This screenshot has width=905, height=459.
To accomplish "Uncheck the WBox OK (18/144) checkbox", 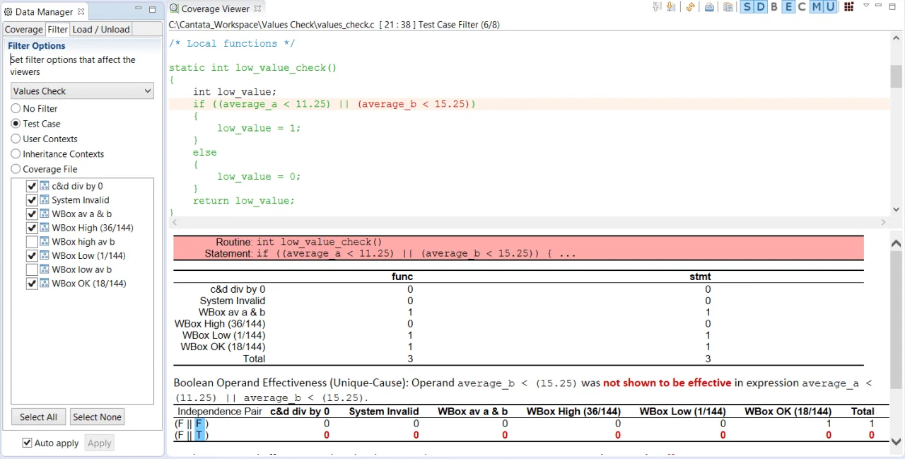I will [31, 283].
